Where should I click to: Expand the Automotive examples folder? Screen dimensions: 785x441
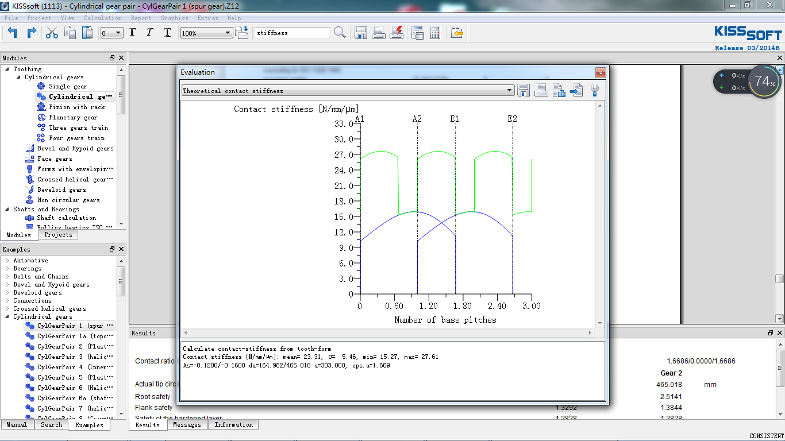(7, 260)
